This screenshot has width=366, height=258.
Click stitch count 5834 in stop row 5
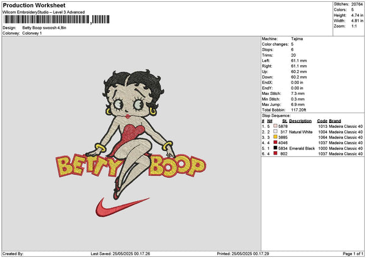tap(283, 148)
